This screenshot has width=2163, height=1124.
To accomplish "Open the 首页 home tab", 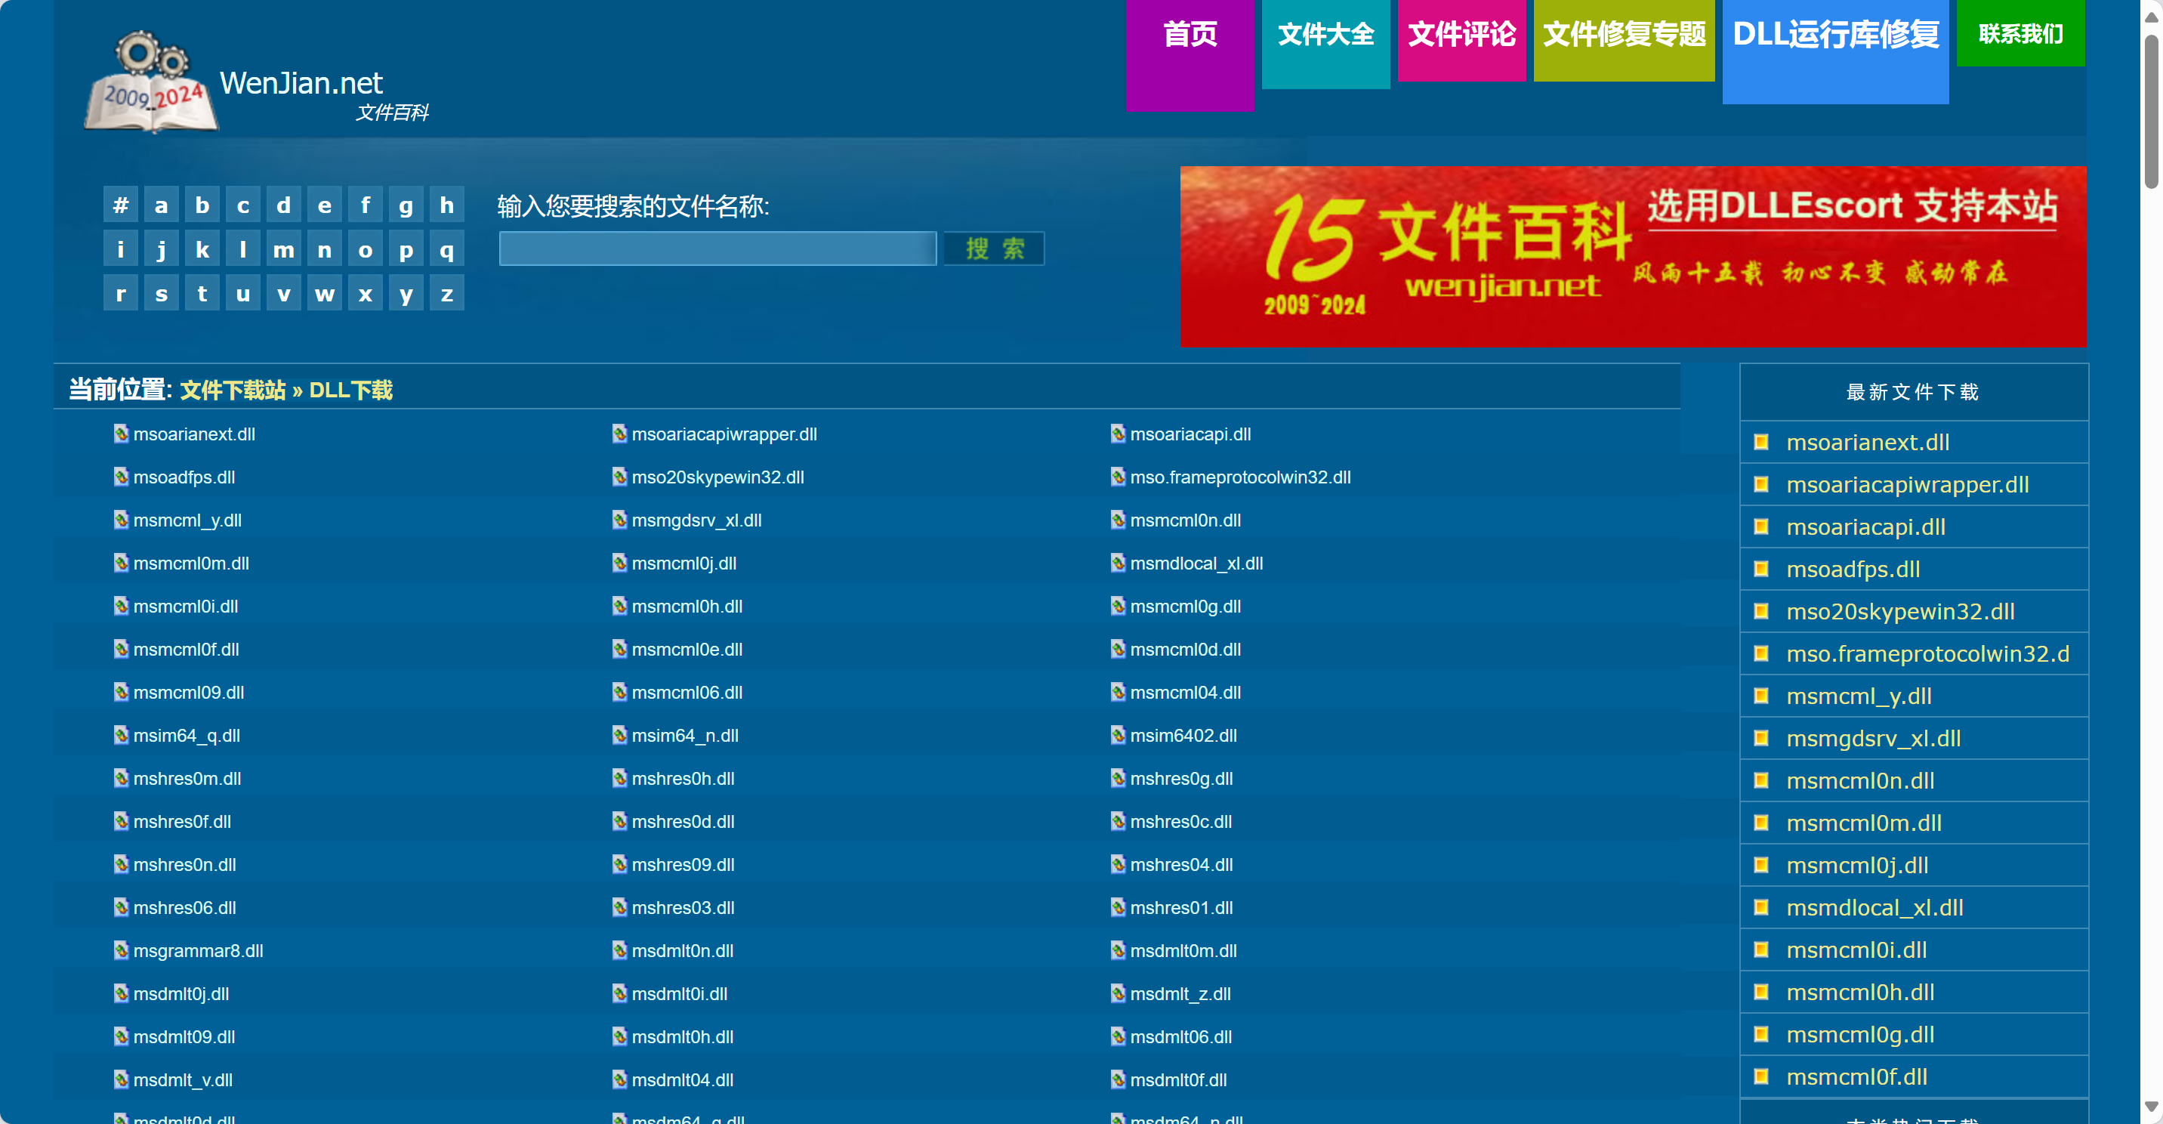I will pyautogui.click(x=1189, y=55).
